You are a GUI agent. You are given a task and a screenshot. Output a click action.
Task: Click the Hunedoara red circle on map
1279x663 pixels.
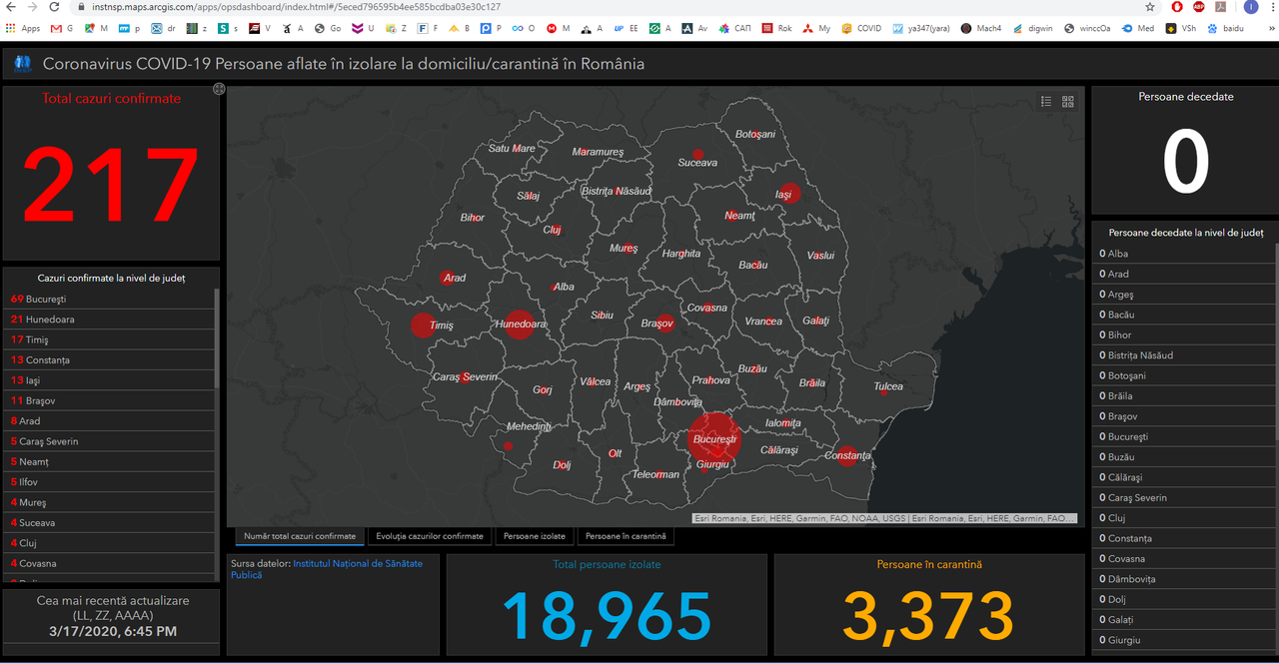point(519,324)
